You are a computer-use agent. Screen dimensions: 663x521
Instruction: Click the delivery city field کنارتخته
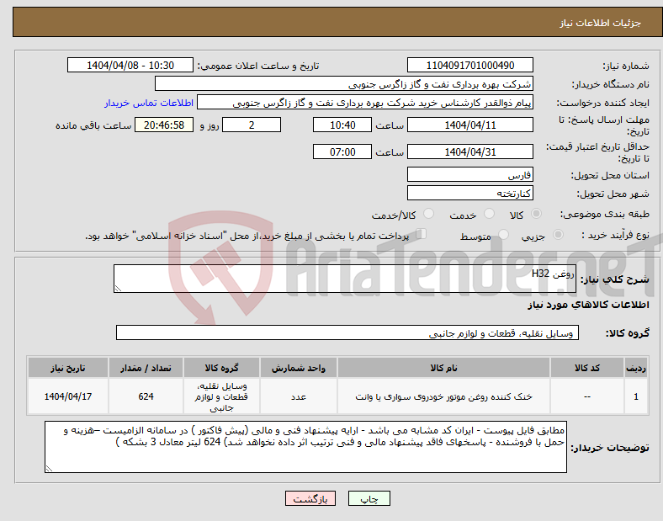click(469, 193)
